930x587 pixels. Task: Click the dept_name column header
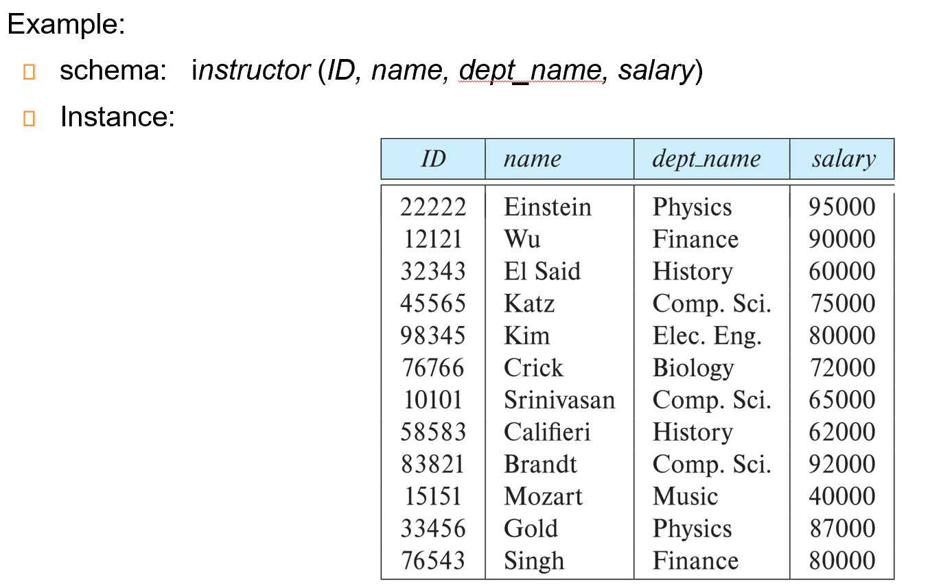[706, 159]
